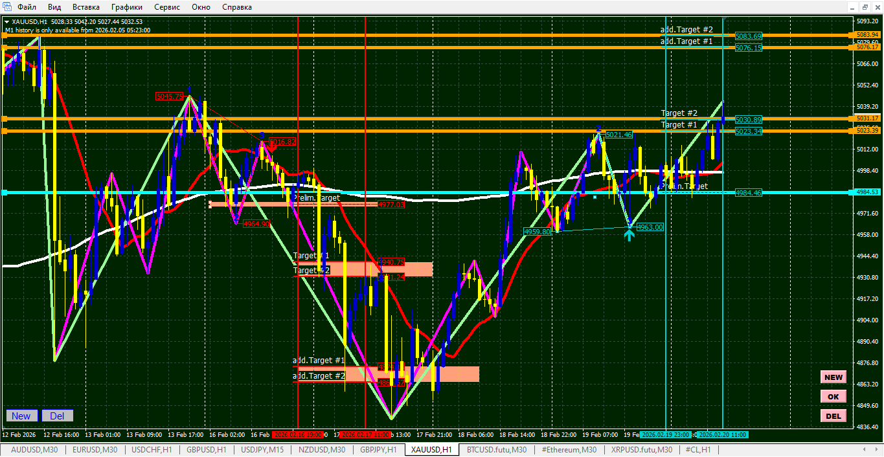Click the 'Target #2' label near 5030.89
Viewport: 884px width, 457px height.
click(679, 113)
